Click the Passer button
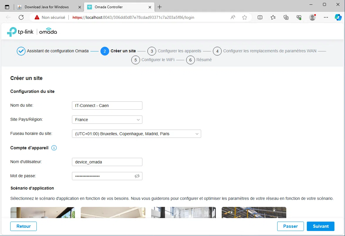345x236 pixels. pyautogui.click(x=290, y=226)
